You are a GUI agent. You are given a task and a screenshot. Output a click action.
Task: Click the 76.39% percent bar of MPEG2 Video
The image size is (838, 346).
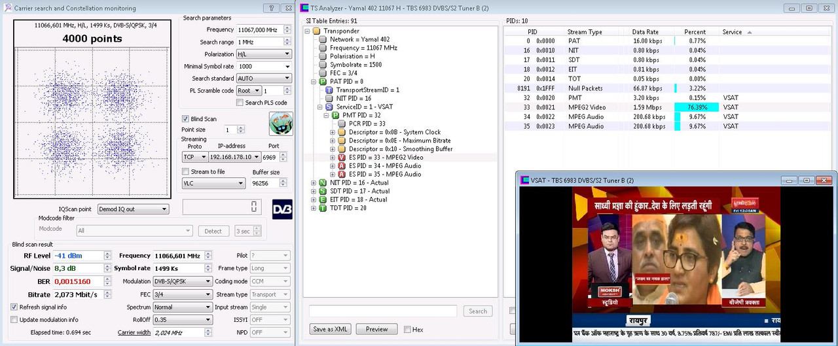[x=697, y=107]
